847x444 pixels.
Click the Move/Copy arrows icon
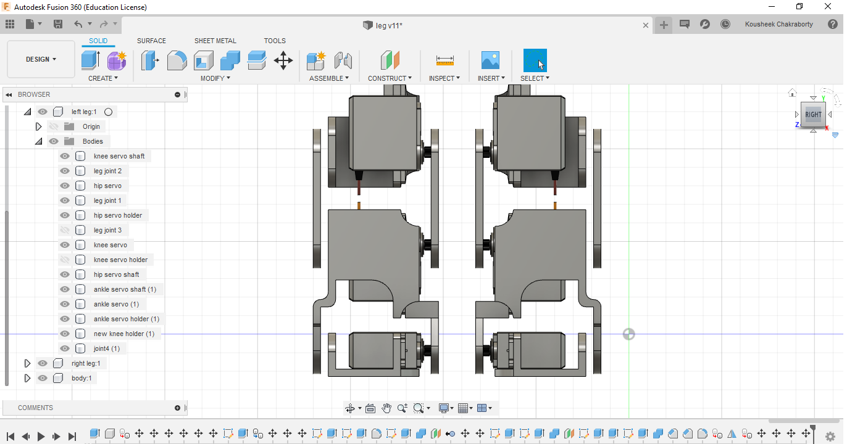pos(283,60)
